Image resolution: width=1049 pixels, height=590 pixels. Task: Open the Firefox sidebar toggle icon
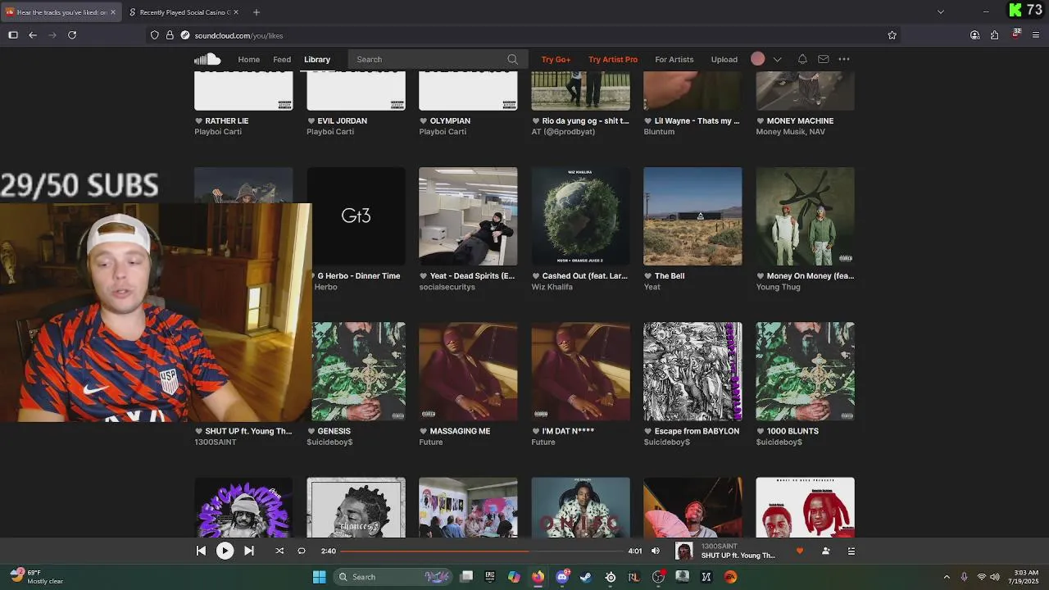(x=13, y=35)
